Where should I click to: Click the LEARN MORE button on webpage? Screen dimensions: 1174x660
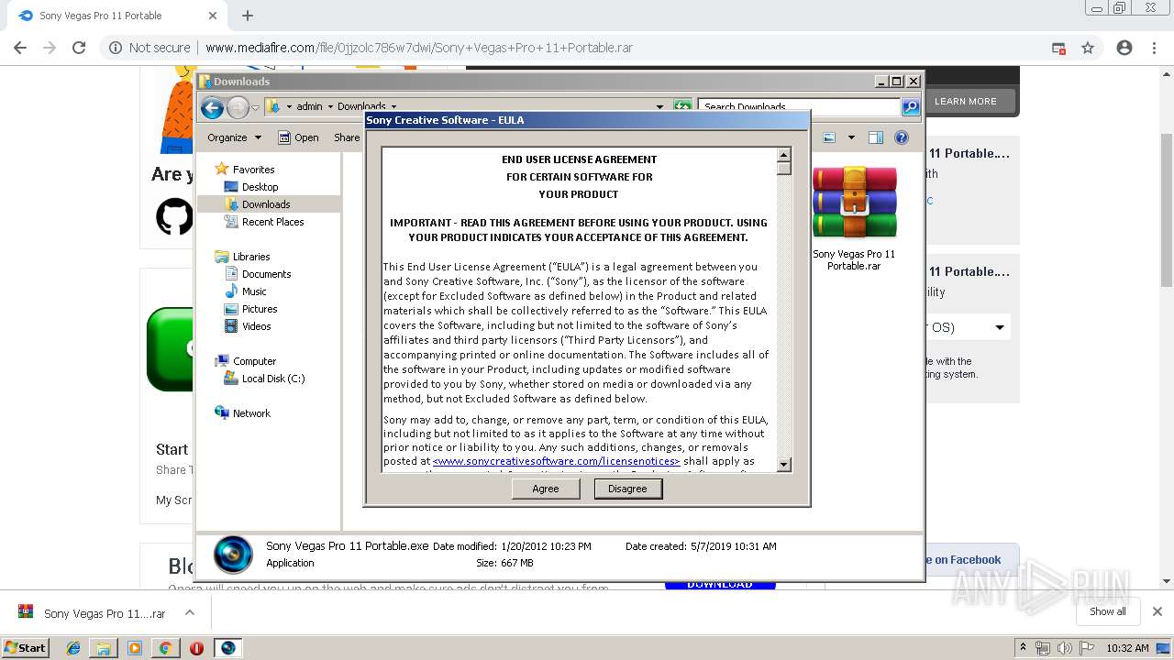coord(966,101)
